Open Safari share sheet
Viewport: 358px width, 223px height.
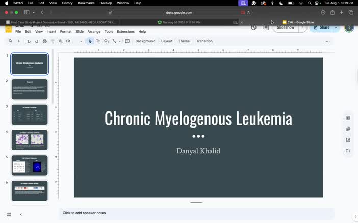(333, 13)
